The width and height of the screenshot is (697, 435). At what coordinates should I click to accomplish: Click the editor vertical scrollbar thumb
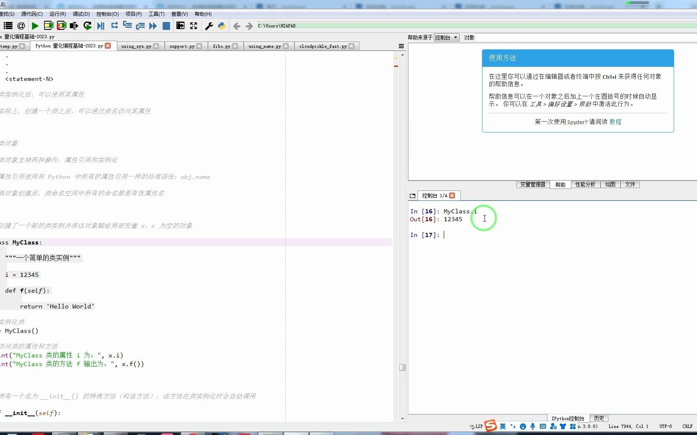[402, 367]
